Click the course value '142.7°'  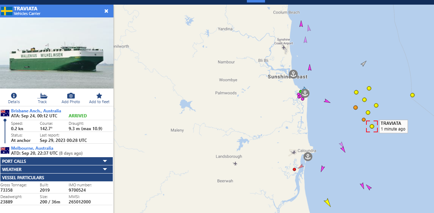[46, 128]
